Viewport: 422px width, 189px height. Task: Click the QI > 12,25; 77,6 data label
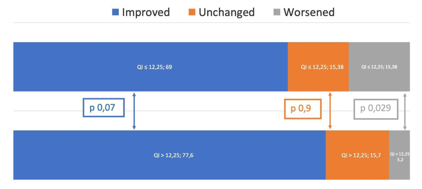[173, 156]
